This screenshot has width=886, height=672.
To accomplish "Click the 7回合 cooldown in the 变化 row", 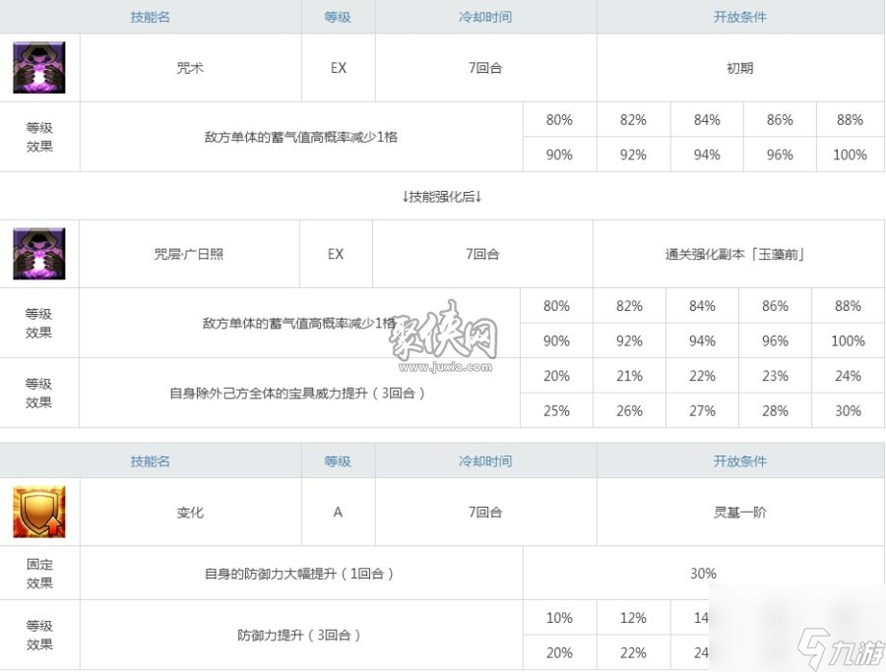I will pos(485,513).
